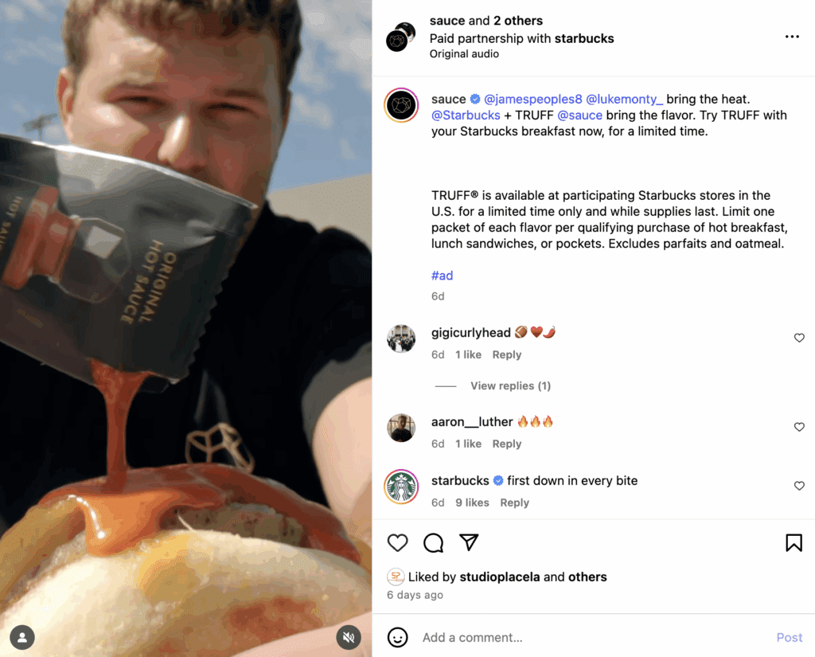This screenshot has height=657, width=815.
Task: Open the emoji picker smiley icon
Action: 398,637
